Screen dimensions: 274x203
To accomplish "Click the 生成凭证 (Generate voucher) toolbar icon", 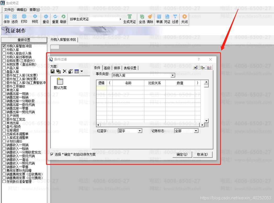I will (x=129, y=19).
